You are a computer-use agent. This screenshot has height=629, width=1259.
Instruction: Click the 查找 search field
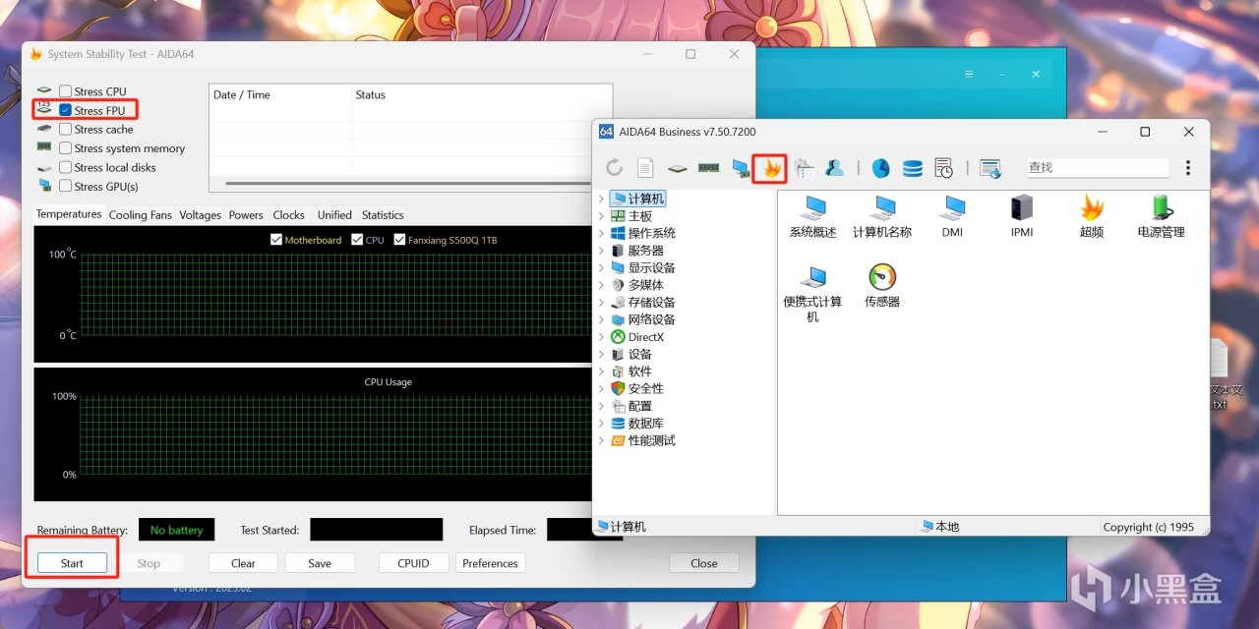1097,168
